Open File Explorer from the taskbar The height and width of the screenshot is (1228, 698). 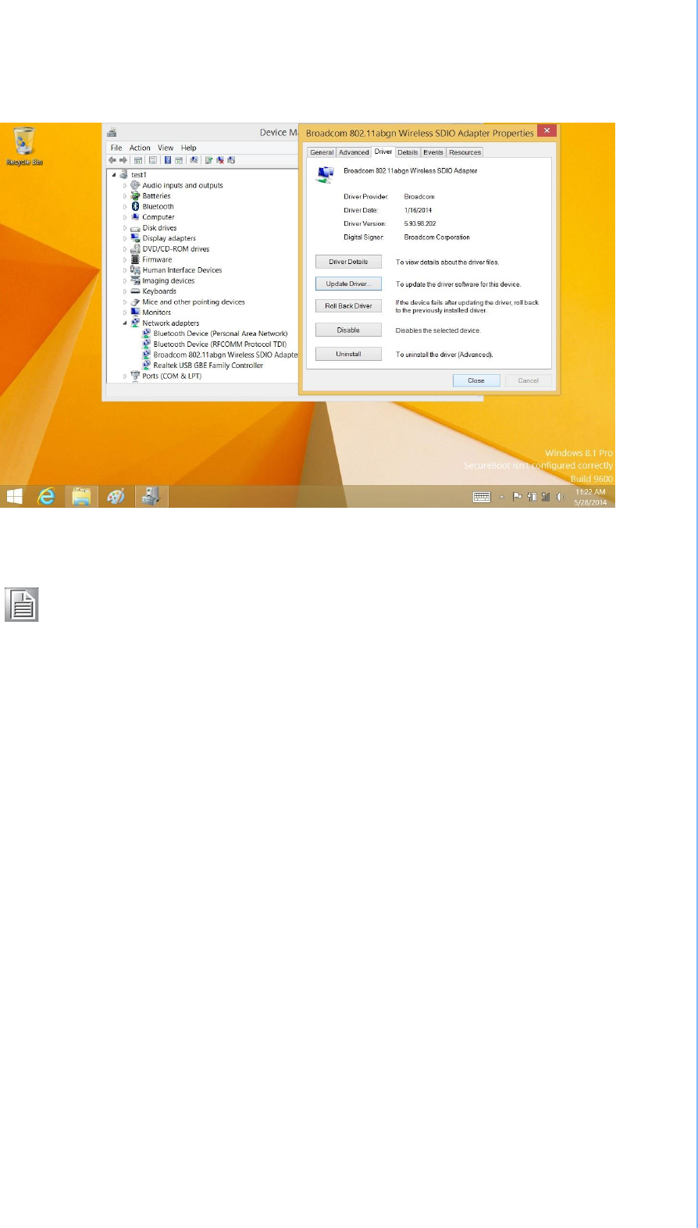pyautogui.click(x=81, y=496)
